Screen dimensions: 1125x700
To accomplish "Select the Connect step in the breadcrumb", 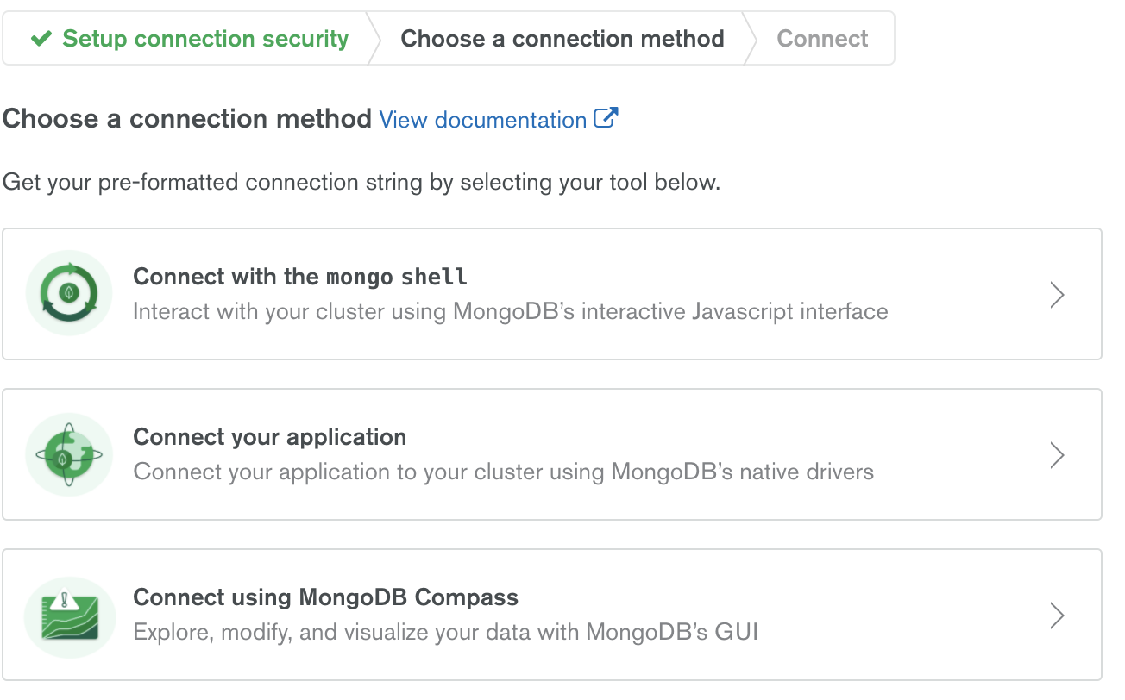I will 822,39.
